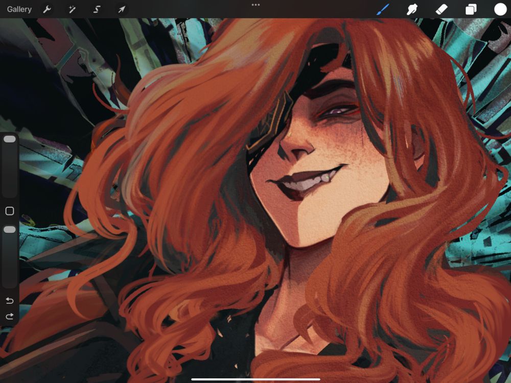Redo the last undone action

pyautogui.click(x=9, y=316)
